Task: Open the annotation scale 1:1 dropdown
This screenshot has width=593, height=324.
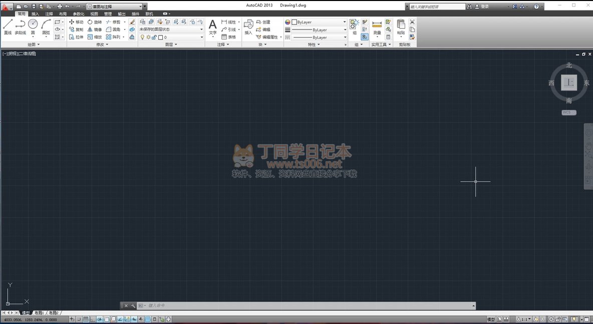Action: (524, 319)
